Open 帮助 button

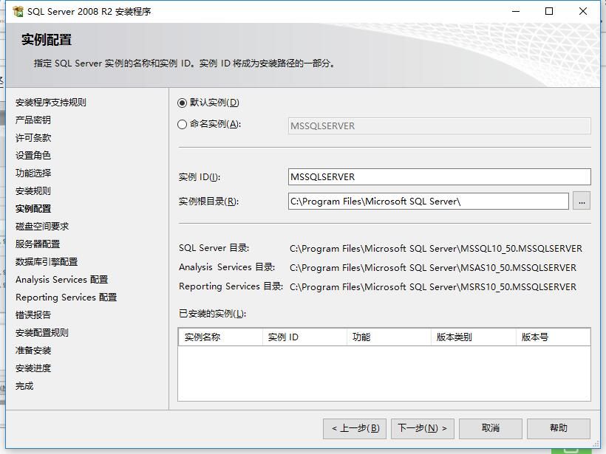(x=559, y=428)
